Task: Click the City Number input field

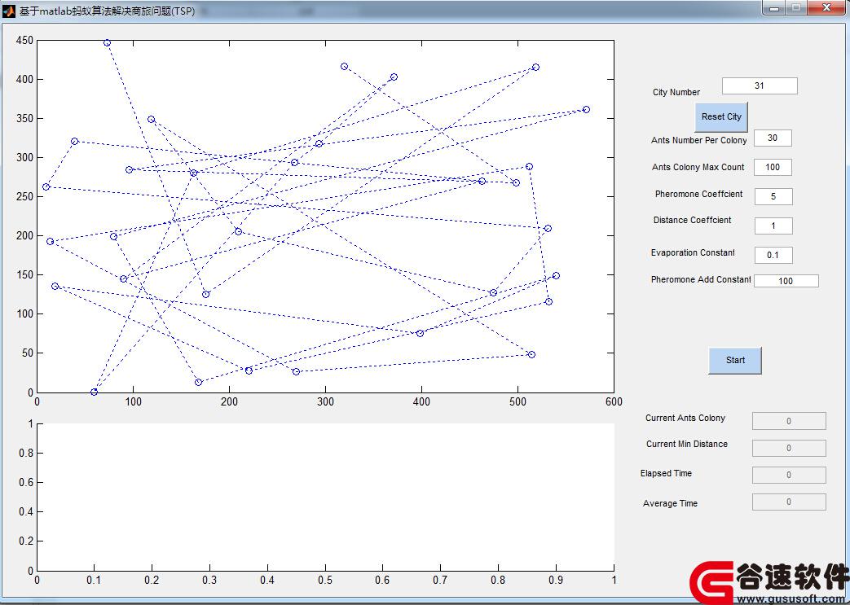Action: tap(760, 85)
